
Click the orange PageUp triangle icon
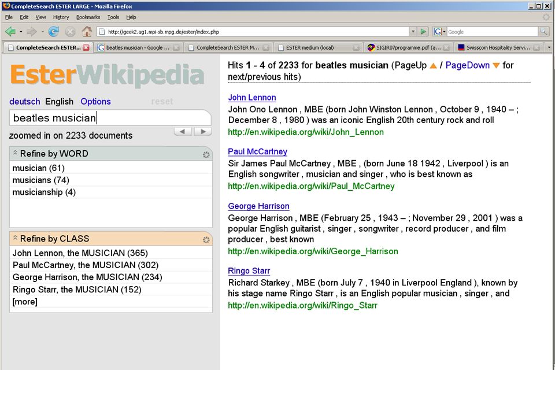click(433, 66)
